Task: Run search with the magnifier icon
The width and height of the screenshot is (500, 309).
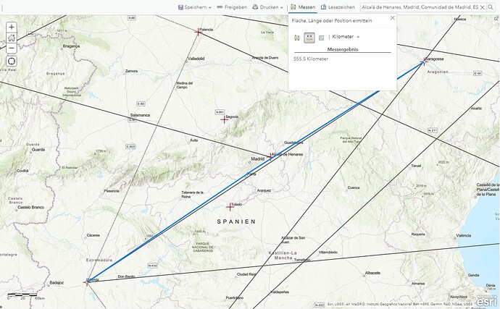Action: (491, 7)
